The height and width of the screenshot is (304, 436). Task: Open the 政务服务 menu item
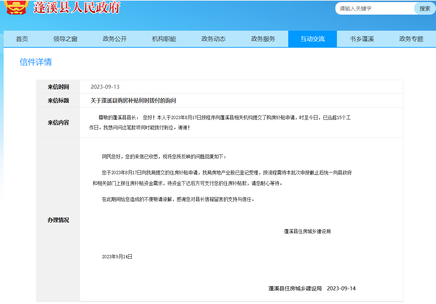coord(263,39)
